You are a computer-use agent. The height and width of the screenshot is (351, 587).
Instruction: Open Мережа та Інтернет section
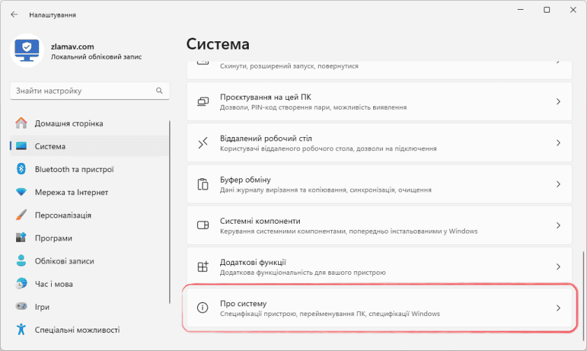89,192
